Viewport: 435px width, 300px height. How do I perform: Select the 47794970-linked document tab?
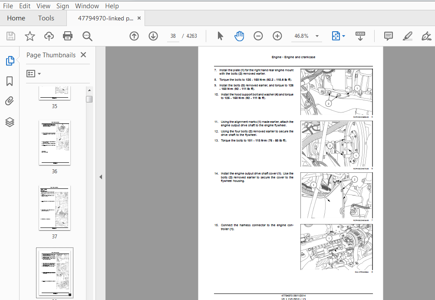pyautogui.click(x=105, y=18)
